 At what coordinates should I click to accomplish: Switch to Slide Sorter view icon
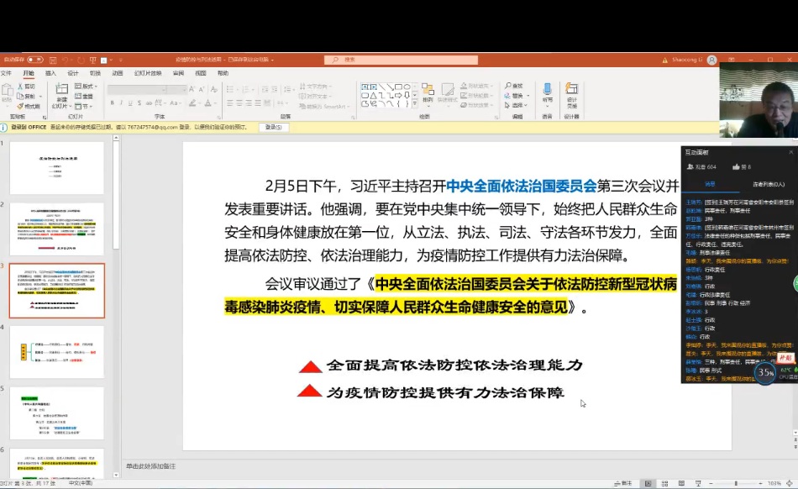[x=664, y=483]
